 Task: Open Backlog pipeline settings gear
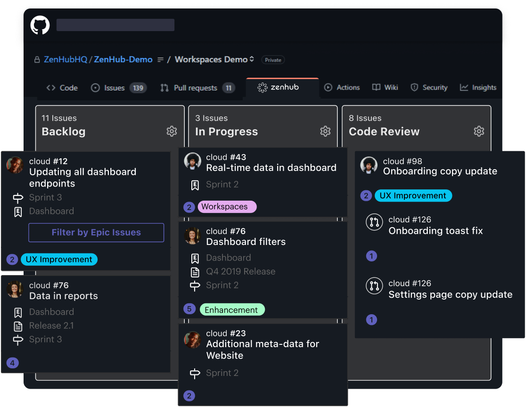click(172, 132)
